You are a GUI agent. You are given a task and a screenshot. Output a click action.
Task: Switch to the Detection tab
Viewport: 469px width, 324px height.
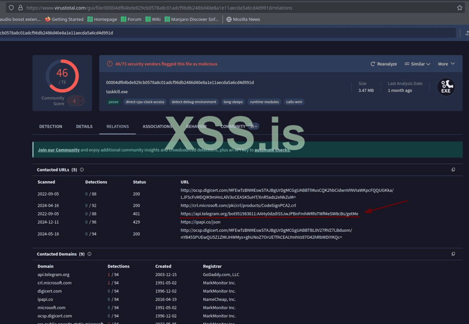[x=51, y=127]
